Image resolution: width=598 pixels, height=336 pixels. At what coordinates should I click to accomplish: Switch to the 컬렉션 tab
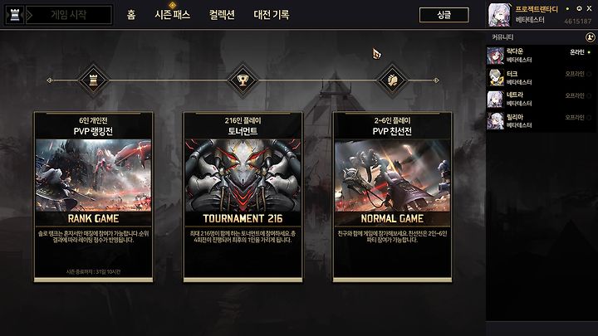coord(222,15)
